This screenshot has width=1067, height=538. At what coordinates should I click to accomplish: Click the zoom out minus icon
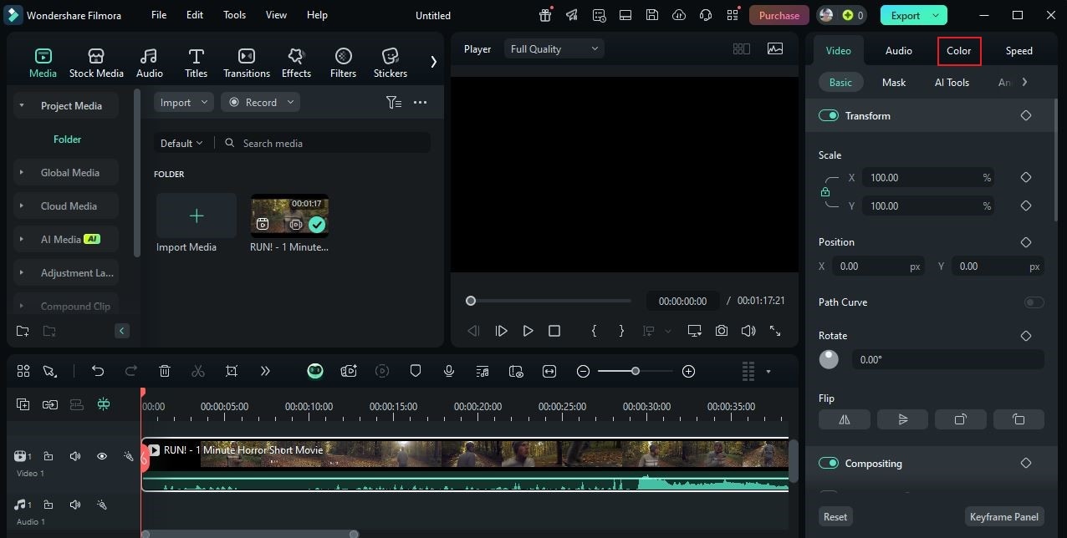point(584,371)
